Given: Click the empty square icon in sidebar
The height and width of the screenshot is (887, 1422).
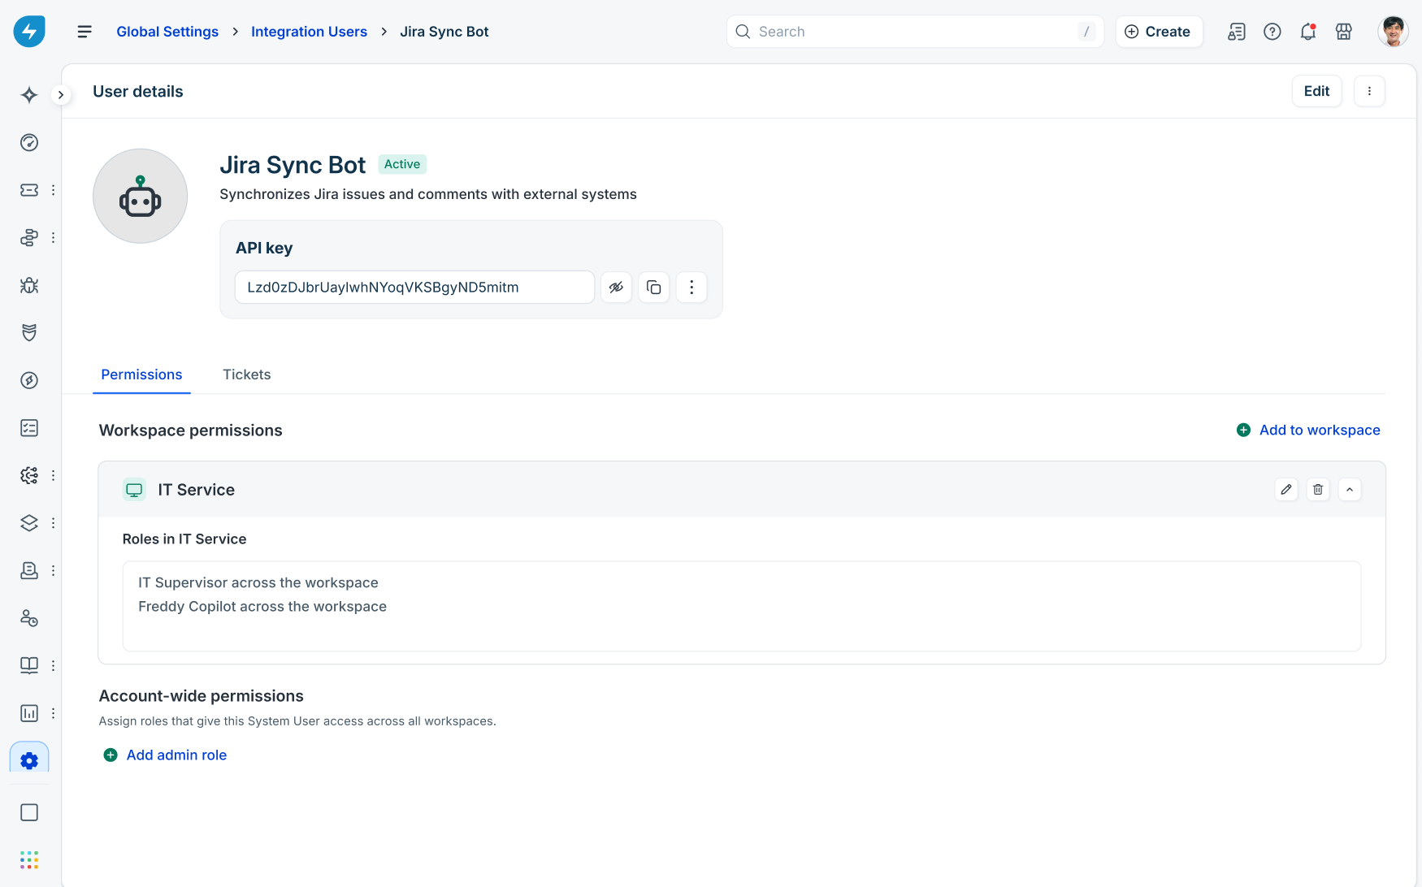Looking at the screenshot, I should pyautogui.click(x=29, y=812).
